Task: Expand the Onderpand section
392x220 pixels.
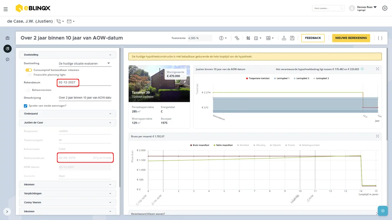Action: [x=68, y=113]
